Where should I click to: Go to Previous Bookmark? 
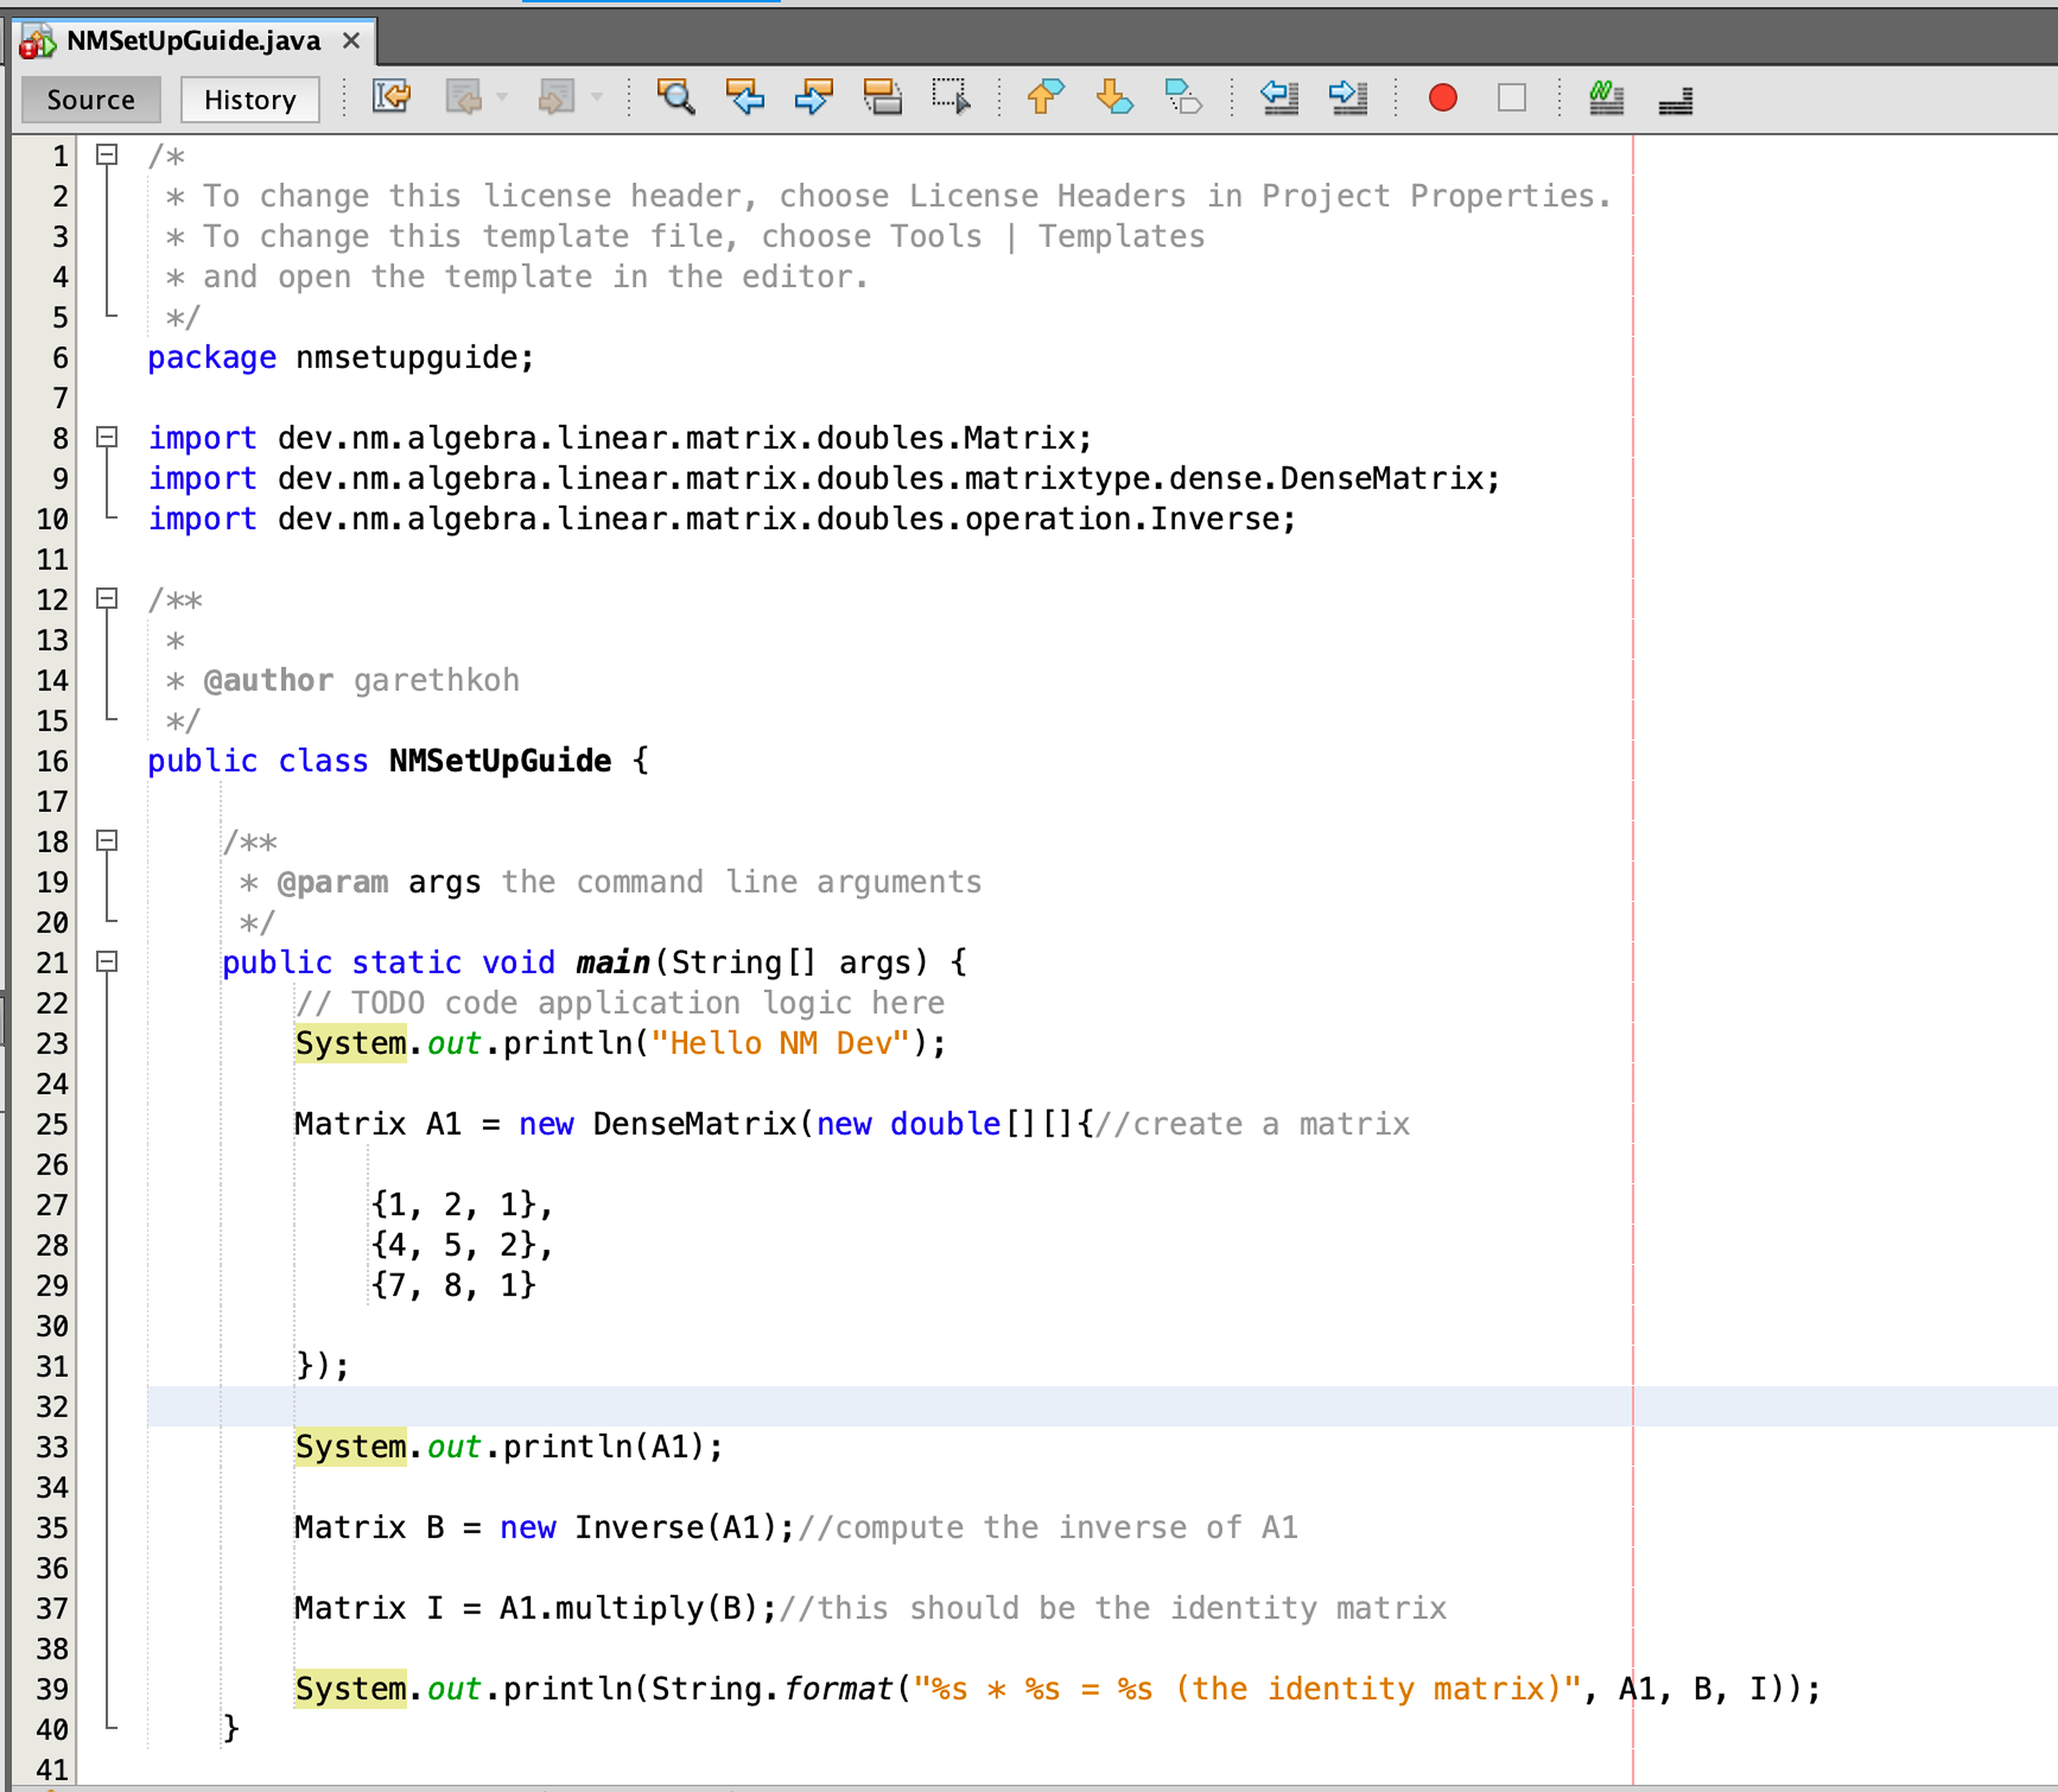click(1046, 97)
